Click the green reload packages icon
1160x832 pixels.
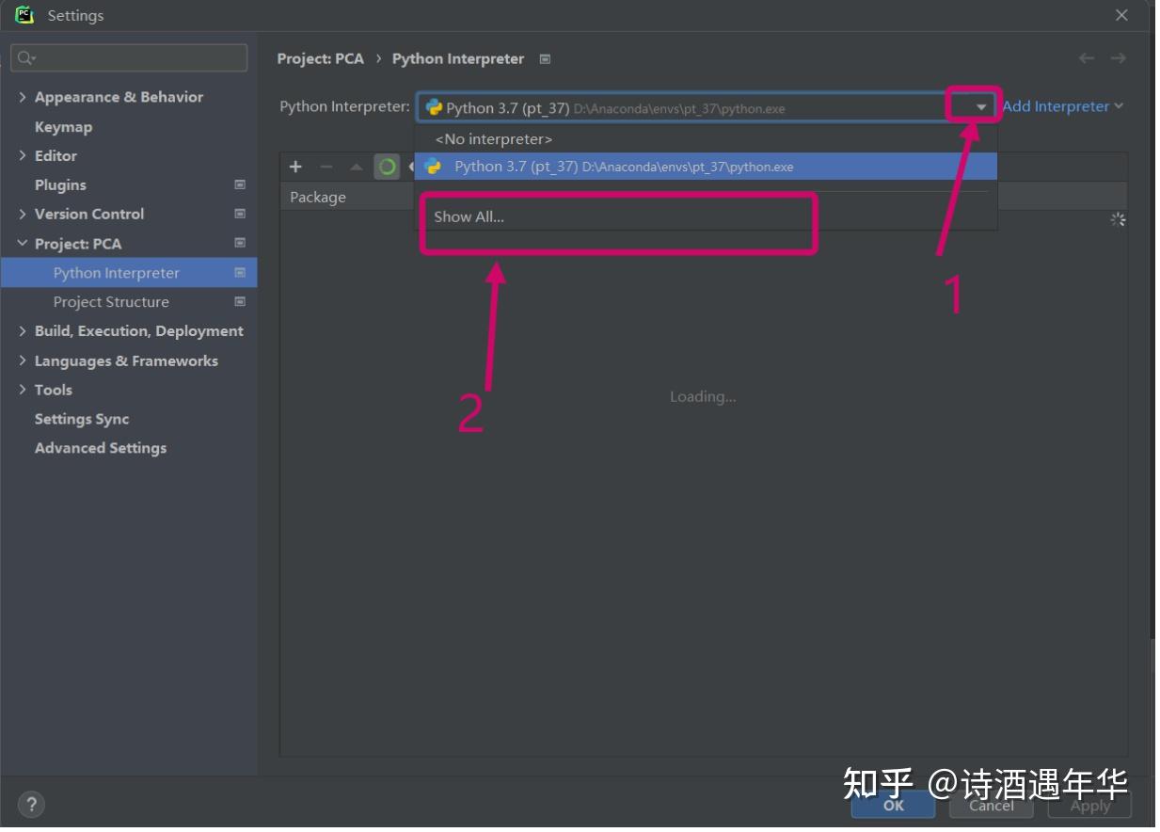pyautogui.click(x=387, y=167)
